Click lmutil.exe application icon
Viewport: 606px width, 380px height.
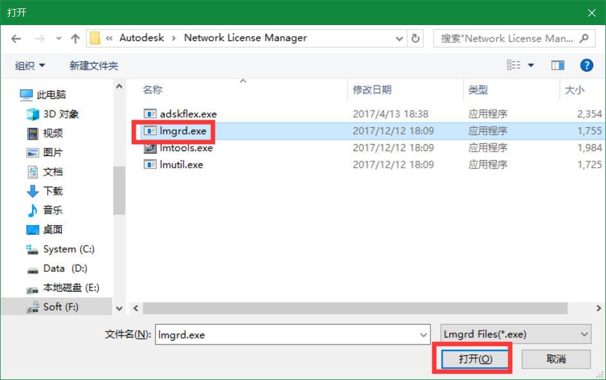(150, 165)
